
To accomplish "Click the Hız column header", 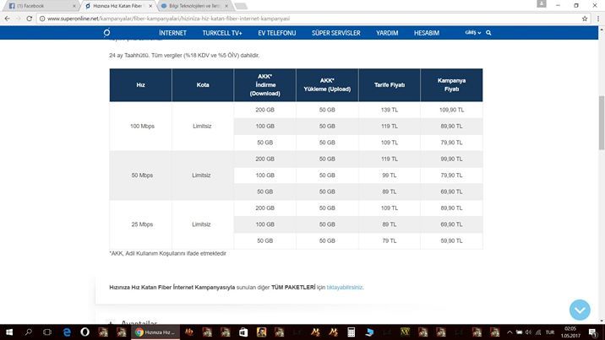I will click(140, 84).
